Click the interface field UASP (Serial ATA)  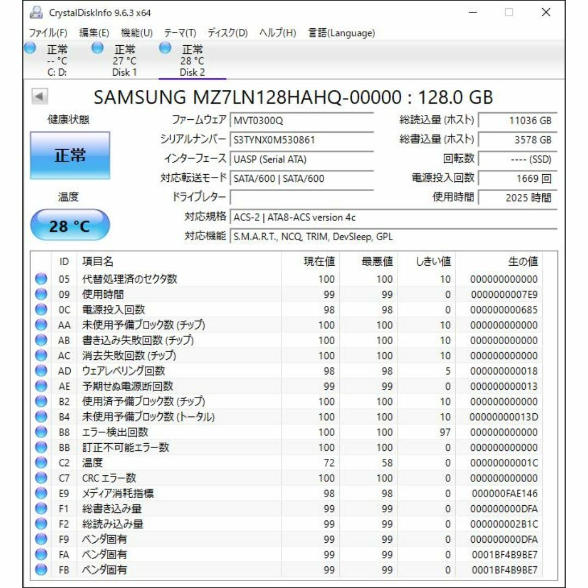pos(302,160)
